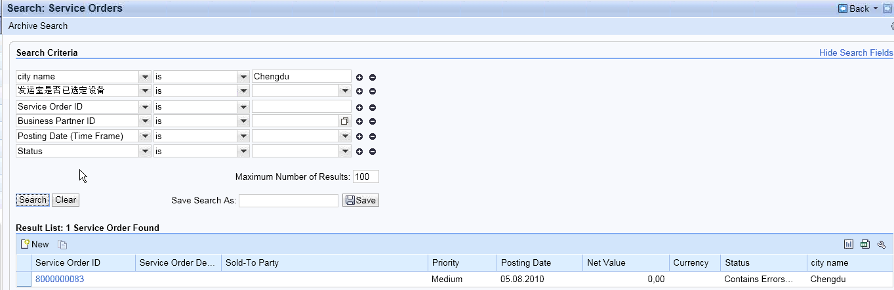
Task: Add criterion row after Status
Action: pos(359,152)
